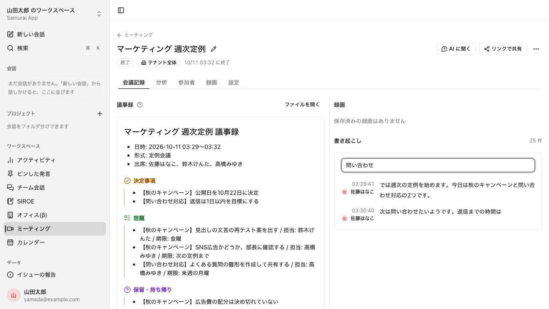549x309 pixels.
Task: Switch to the 参加者 tab
Action: click(x=187, y=82)
